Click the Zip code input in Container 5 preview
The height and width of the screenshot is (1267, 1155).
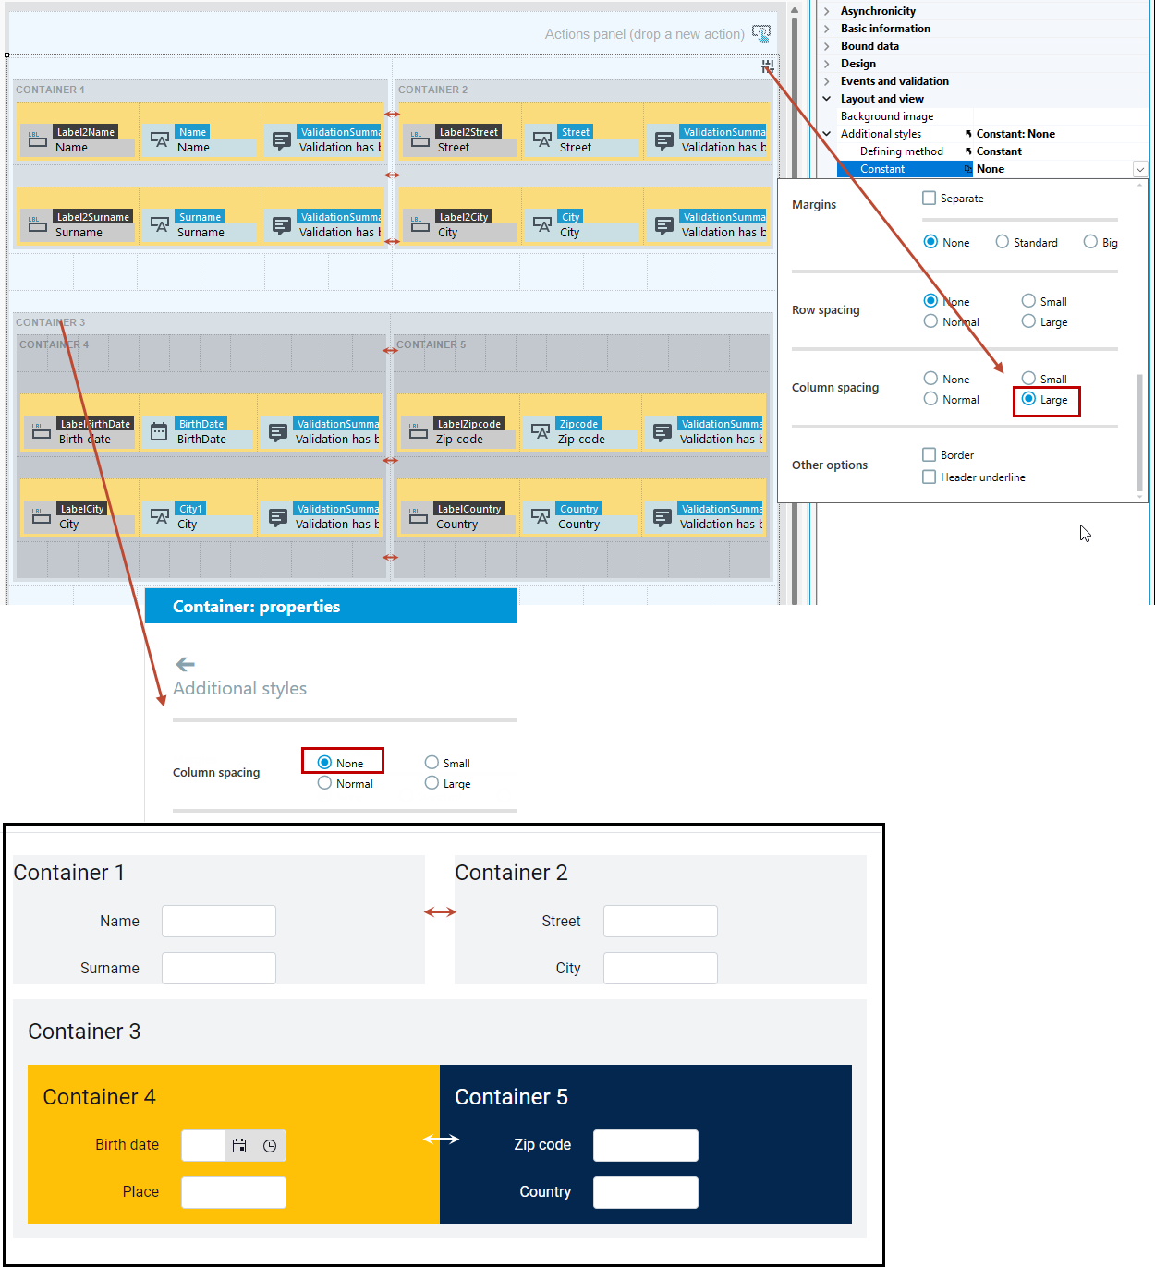tap(646, 1145)
